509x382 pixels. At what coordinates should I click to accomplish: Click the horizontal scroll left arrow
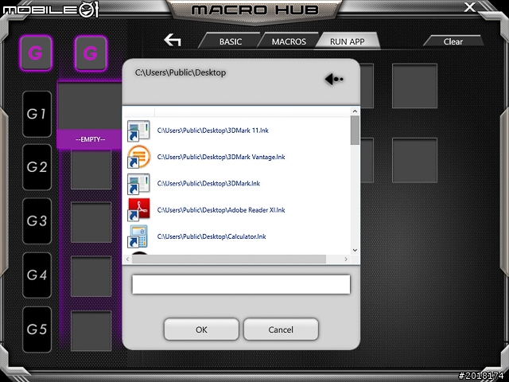click(x=127, y=259)
